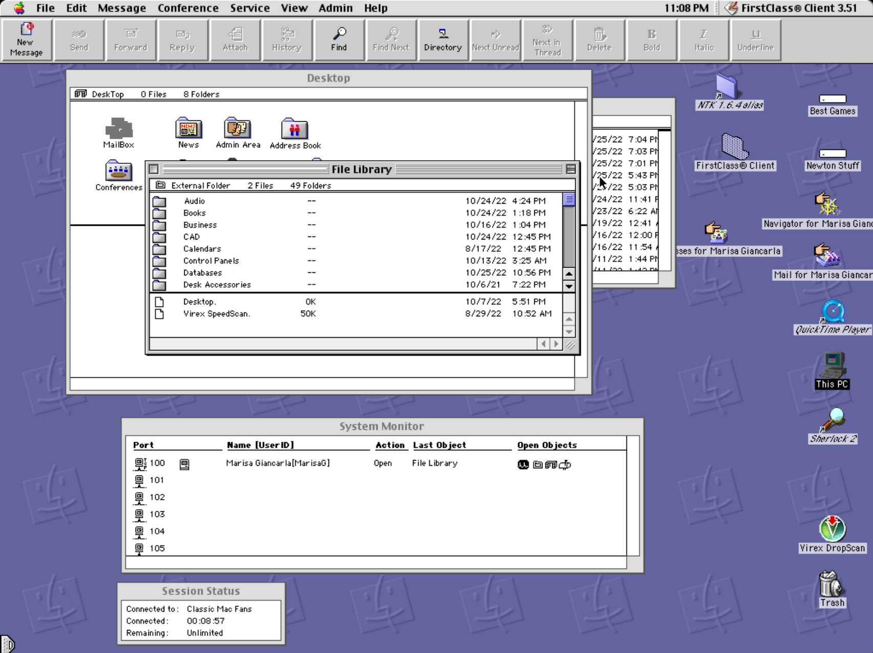This screenshot has height=653, width=873.
Task: Click the Send toolbar button
Action: (79, 40)
